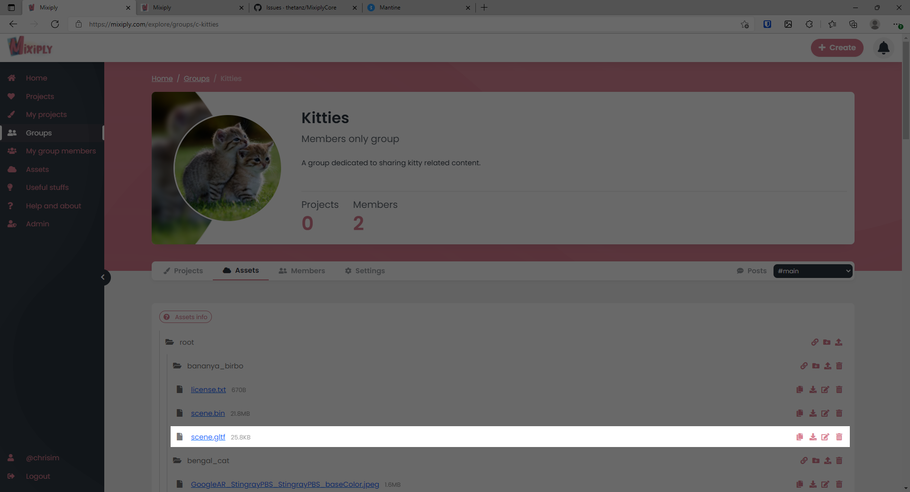Log out from sidebar
This screenshot has height=492, width=910.
[x=38, y=476]
